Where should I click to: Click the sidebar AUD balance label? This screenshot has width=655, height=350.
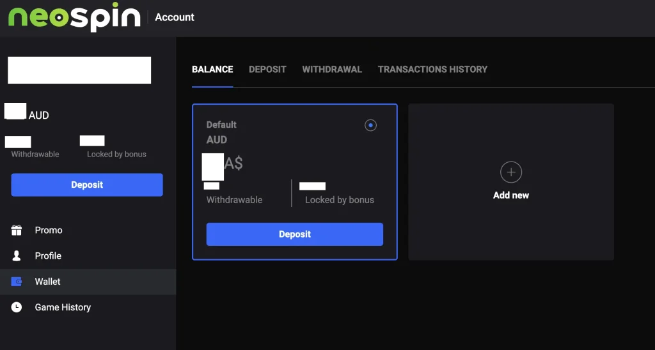pos(39,115)
